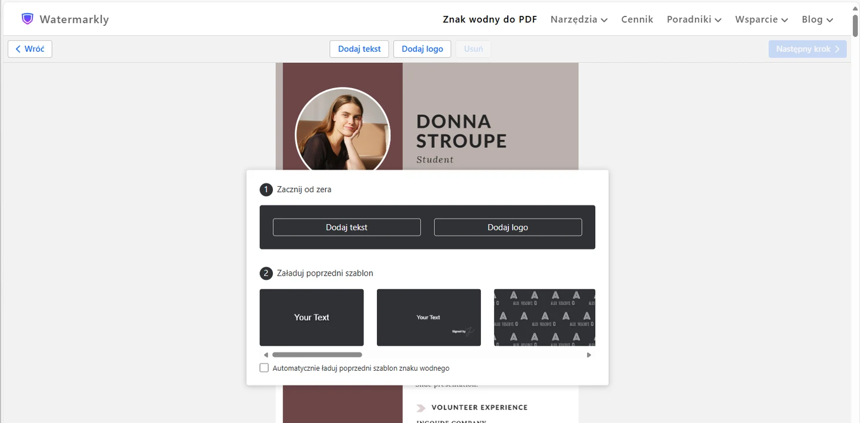
Task: Click Dodaj tekst in the top toolbar
Action: (359, 49)
